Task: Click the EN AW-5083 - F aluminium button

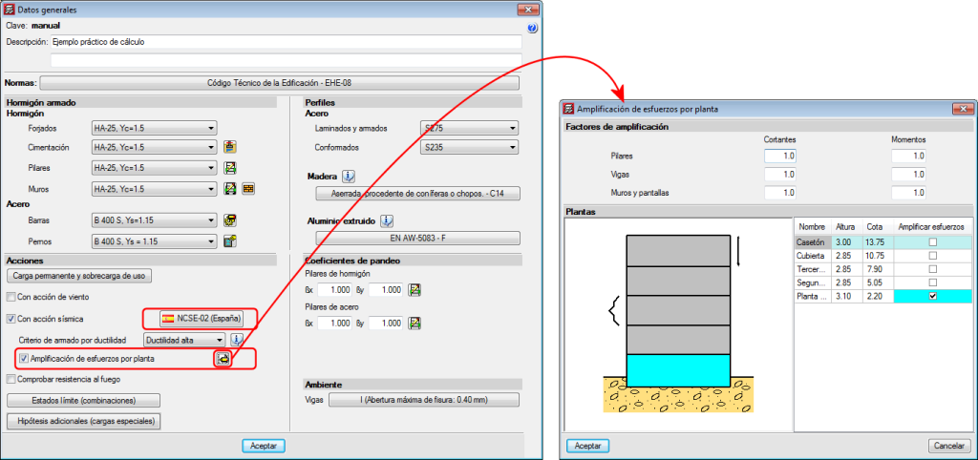Action: pyautogui.click(x=418, y=238)
